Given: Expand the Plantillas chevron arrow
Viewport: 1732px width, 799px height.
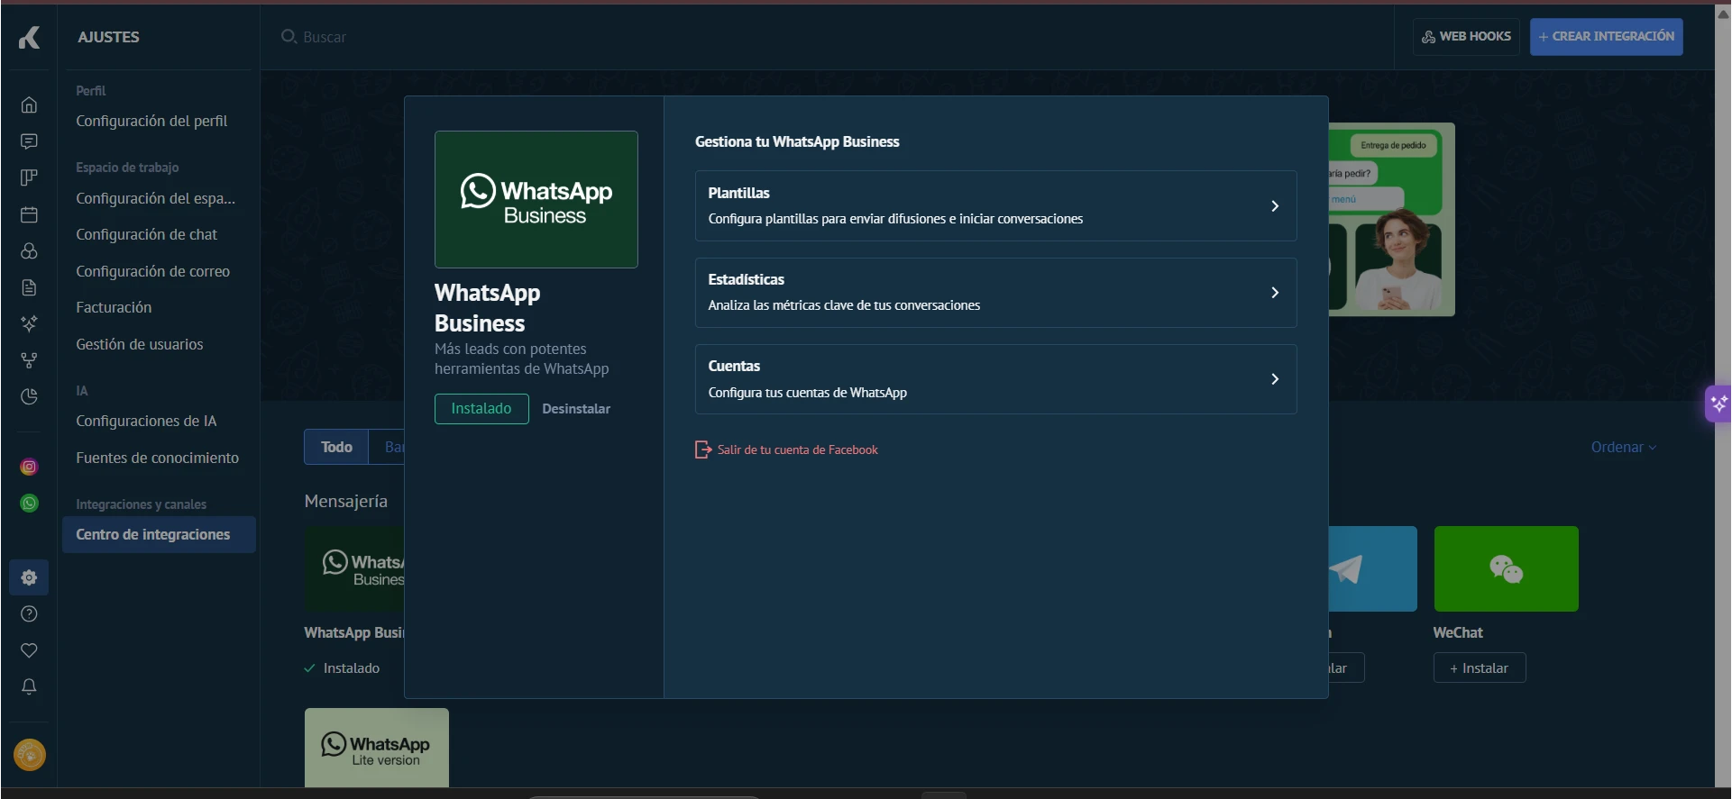Looking at the screenshot, I should 1275,206.
